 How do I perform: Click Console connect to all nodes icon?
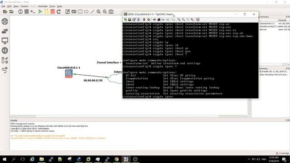[x=33, y=12]
